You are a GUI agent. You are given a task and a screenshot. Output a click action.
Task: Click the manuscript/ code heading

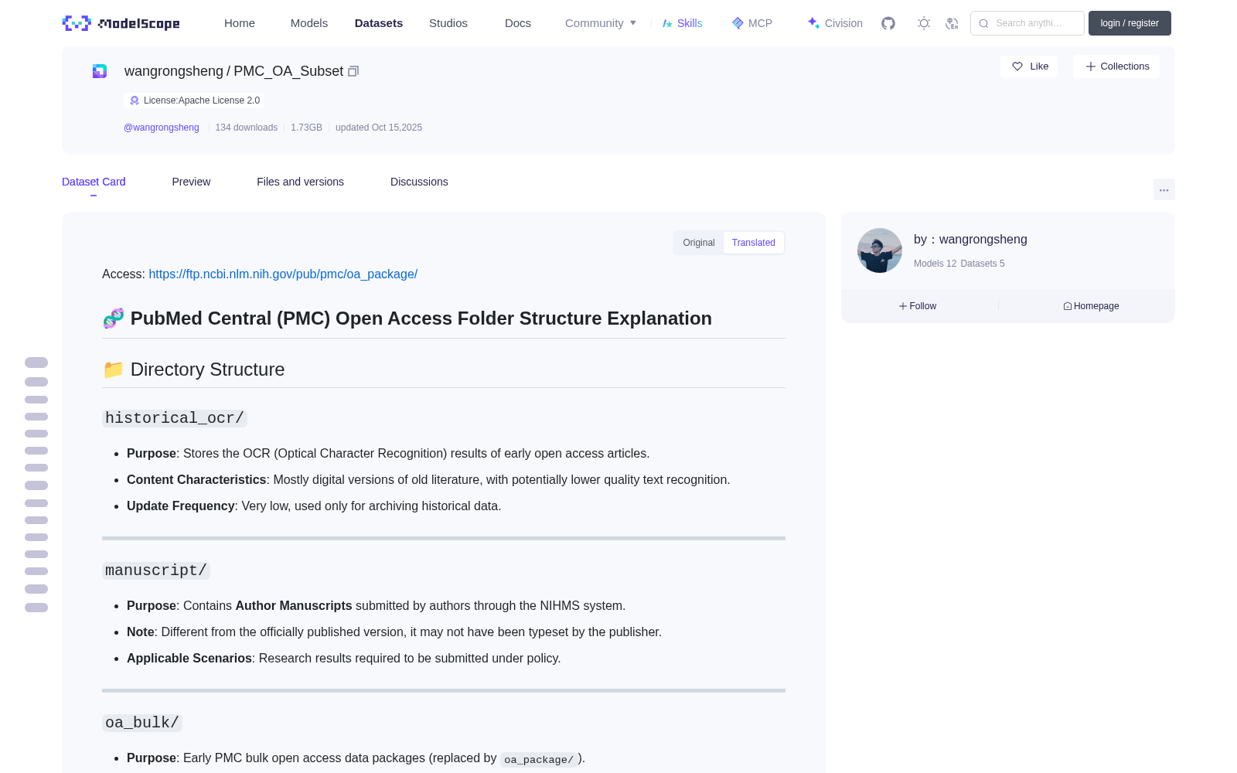pyautogui.click(x=156, y=570)
